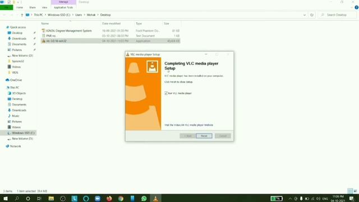This screenshot has height=202, width=359.
Task: Show hidden system tray icons
Action: (290, 199)
